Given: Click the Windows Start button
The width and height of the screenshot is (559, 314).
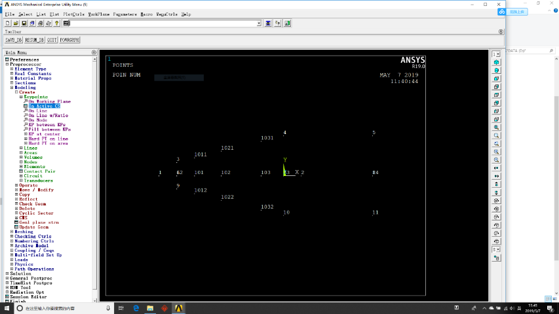Looking at the screenshot, I should click(7, 308).
